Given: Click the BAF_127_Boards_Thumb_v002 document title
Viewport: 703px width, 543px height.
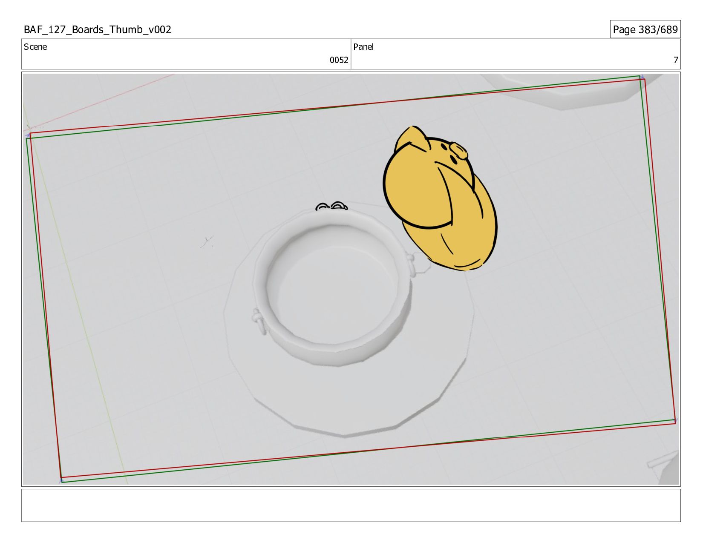Looking at the screenshot, I should coord(98,29).
